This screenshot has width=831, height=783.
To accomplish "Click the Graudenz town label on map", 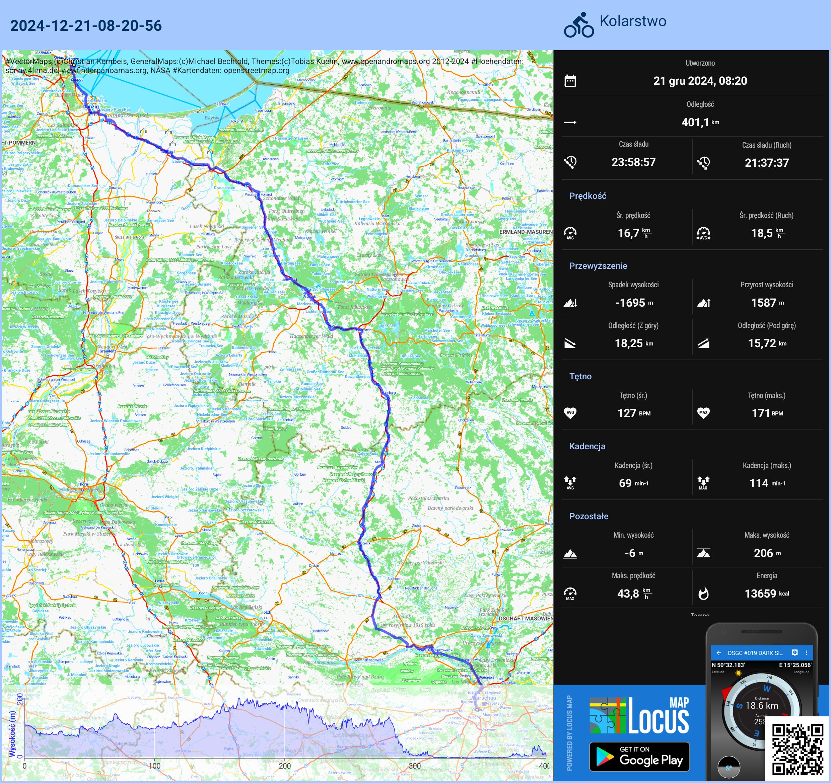I will [108, 351].
